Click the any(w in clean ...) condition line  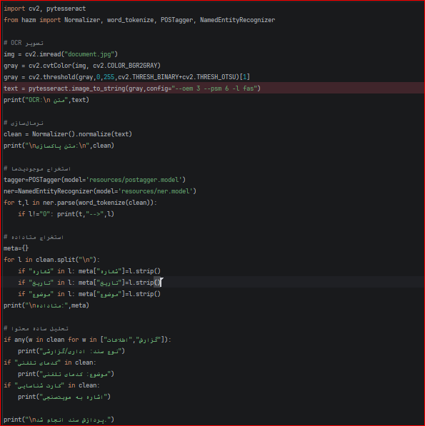(x=88, y=340)
